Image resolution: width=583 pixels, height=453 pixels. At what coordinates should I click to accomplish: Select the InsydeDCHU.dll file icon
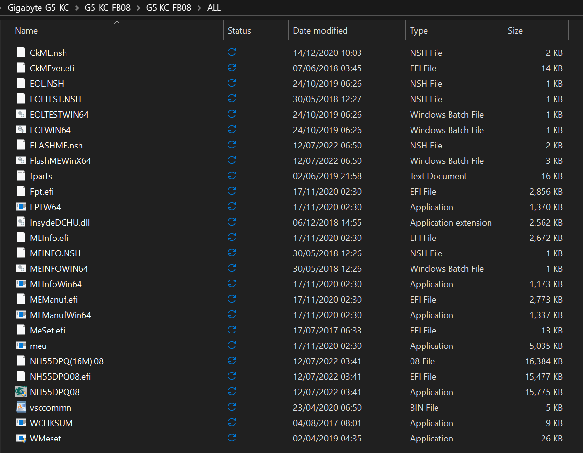tap(21, 222)
